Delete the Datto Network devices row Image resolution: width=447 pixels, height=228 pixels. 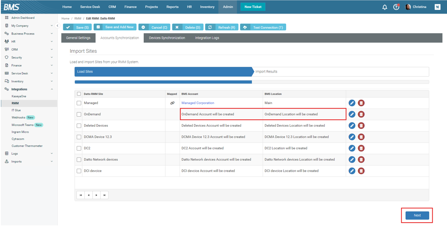tap(361, 159)
